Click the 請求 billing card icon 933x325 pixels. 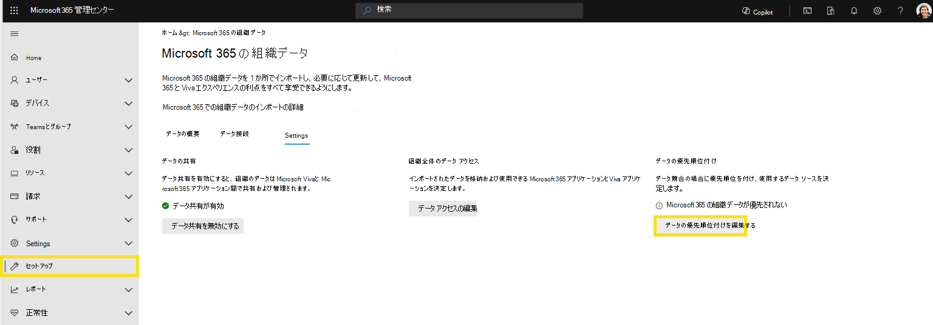(x=15, y=196)
